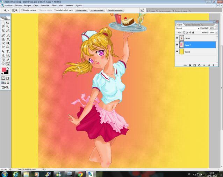Add layer mask at panel bottom
The width and height of the screenshot is (223, 177).
point(195,66)
